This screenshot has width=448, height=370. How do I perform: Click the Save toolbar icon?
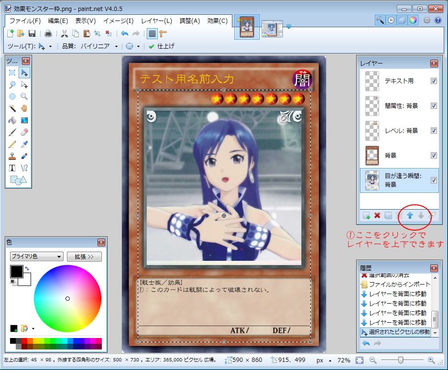(32, 34)
